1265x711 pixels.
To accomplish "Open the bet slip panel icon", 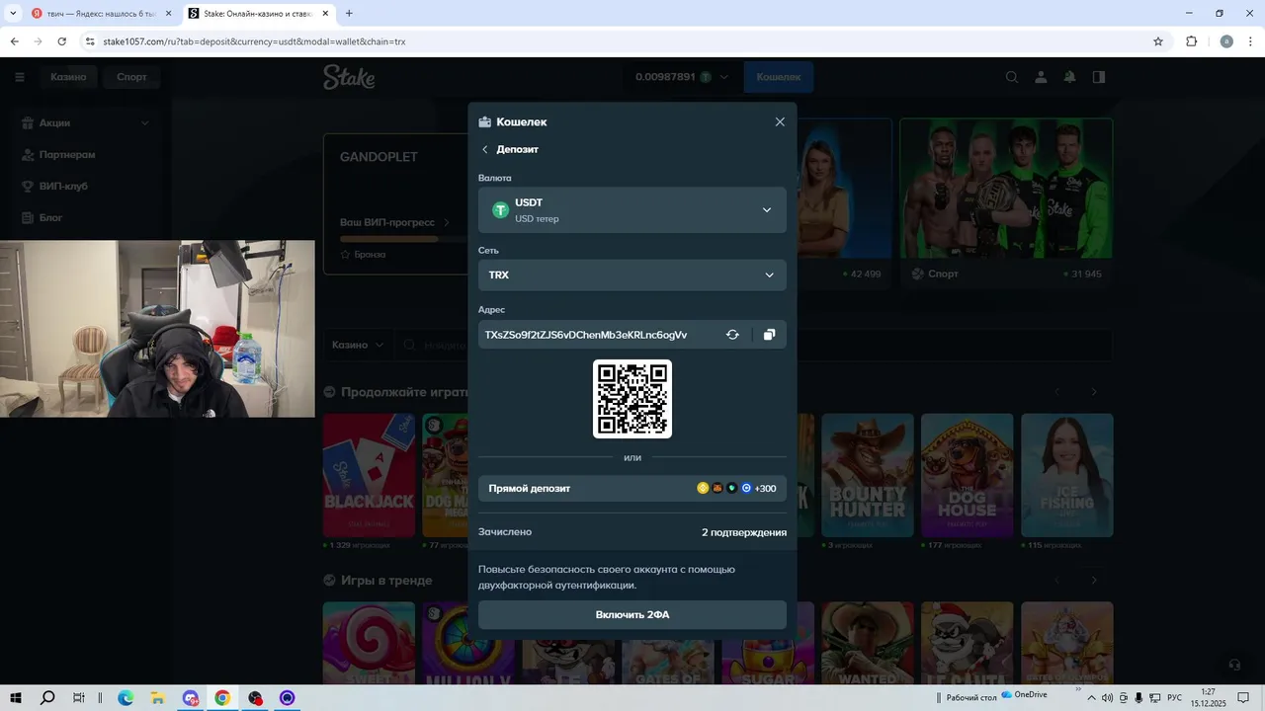I will (1098, 77).
